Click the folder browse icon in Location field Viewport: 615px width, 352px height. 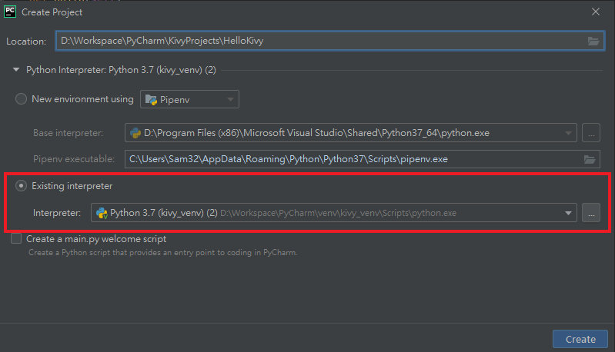tap(593, 41)
